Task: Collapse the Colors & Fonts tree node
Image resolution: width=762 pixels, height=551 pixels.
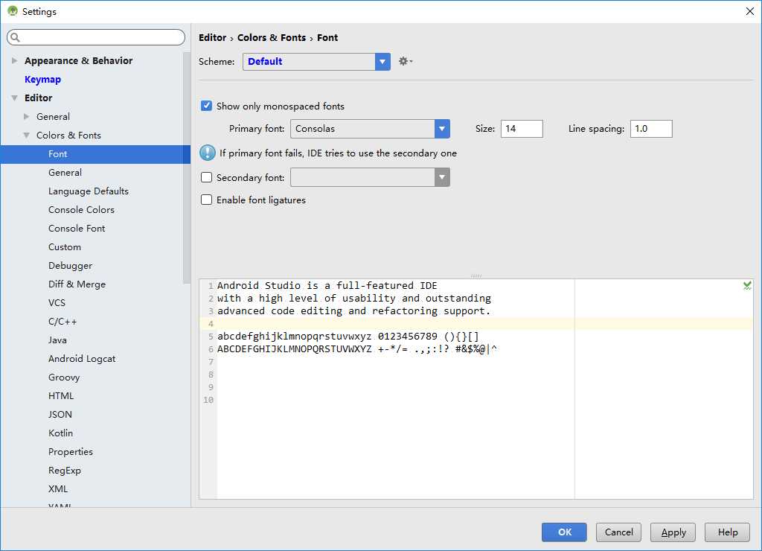Action: [x=27, y=136]
